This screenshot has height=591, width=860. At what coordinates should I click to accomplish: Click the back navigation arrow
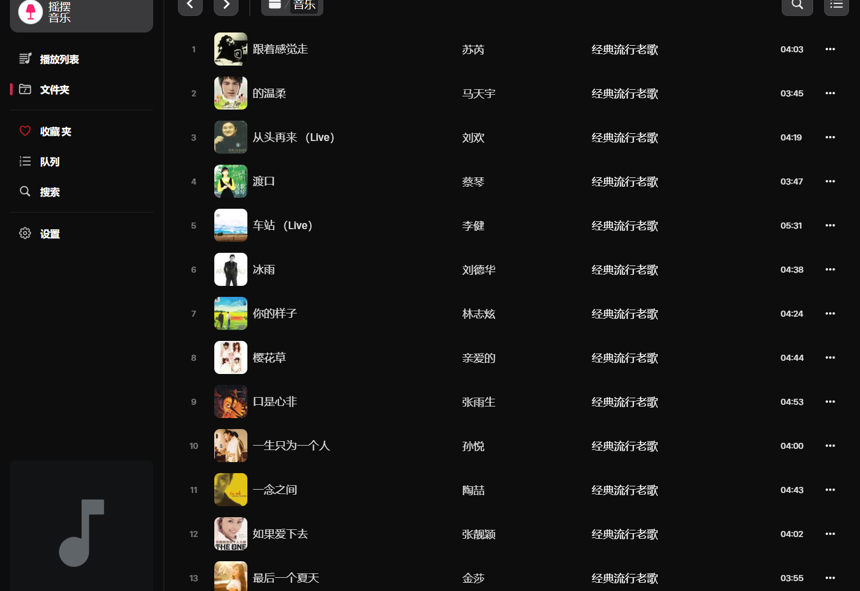point(190,6)
